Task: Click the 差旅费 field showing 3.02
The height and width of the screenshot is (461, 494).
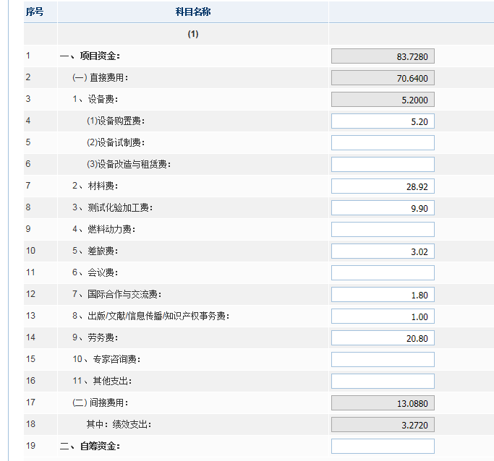Action: coord(383,251)
